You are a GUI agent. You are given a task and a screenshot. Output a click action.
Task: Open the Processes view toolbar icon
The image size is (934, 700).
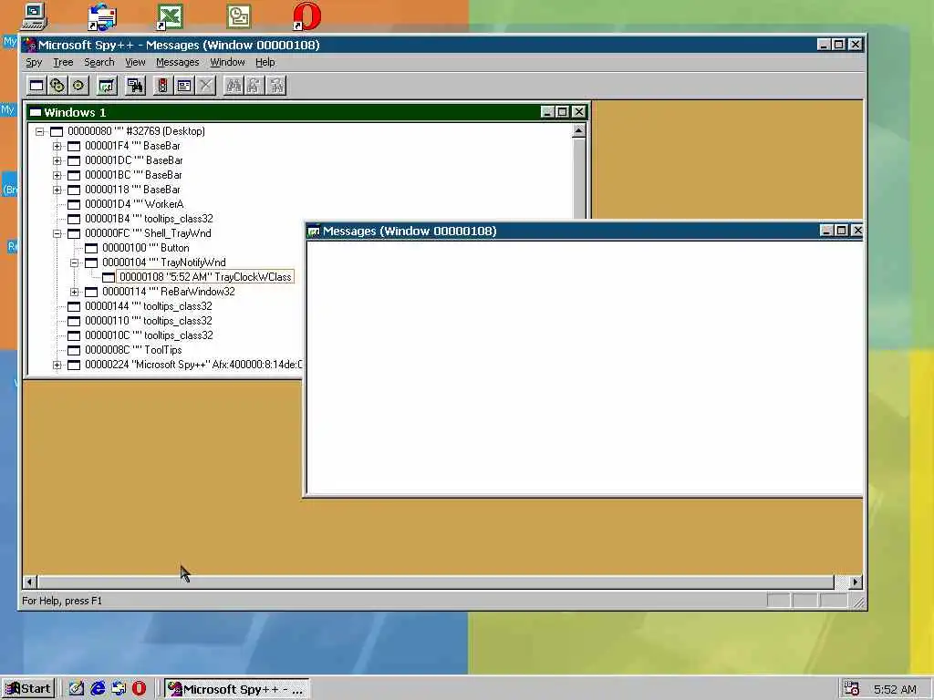coord(57,86)
